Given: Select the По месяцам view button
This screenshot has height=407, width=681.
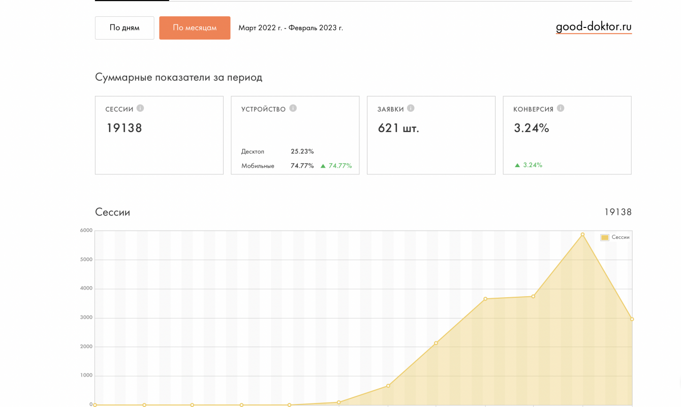Looking at the screenshot, I should [x=195, y=28].
